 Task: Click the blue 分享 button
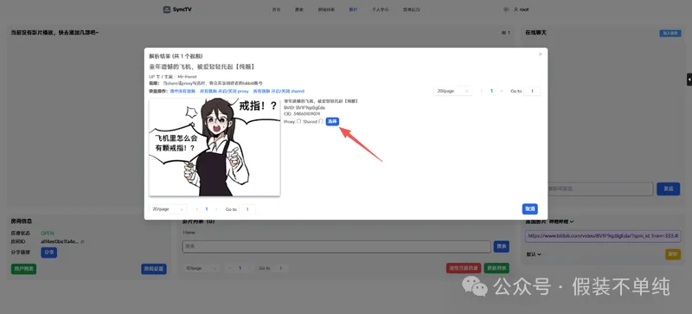pyautogui.click(x=49, y=253)
